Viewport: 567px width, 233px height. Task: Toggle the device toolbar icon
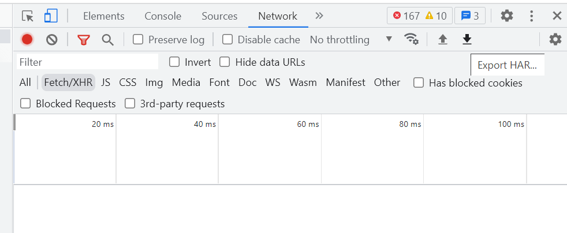tap(51, 16)
